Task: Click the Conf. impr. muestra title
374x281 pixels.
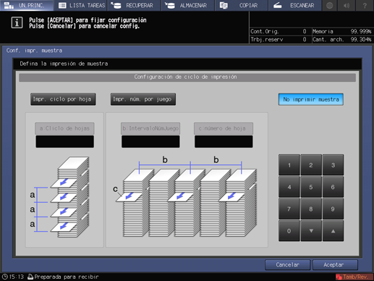Action: click(x=34, y=51)
